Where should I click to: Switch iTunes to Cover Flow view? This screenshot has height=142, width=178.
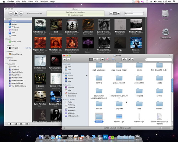click(x=119, y=13)
